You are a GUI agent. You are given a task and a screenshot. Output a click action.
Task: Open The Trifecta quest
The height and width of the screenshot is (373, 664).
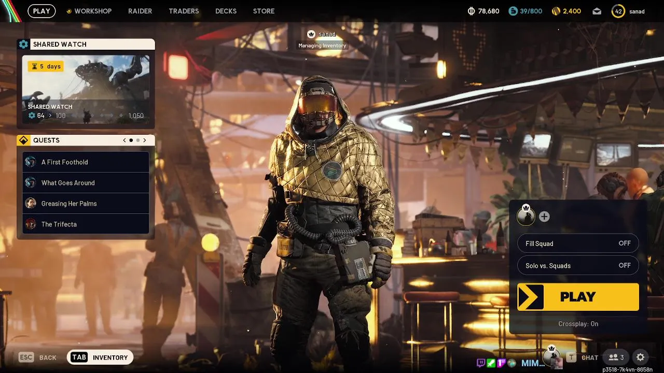(x=86, y=224)
